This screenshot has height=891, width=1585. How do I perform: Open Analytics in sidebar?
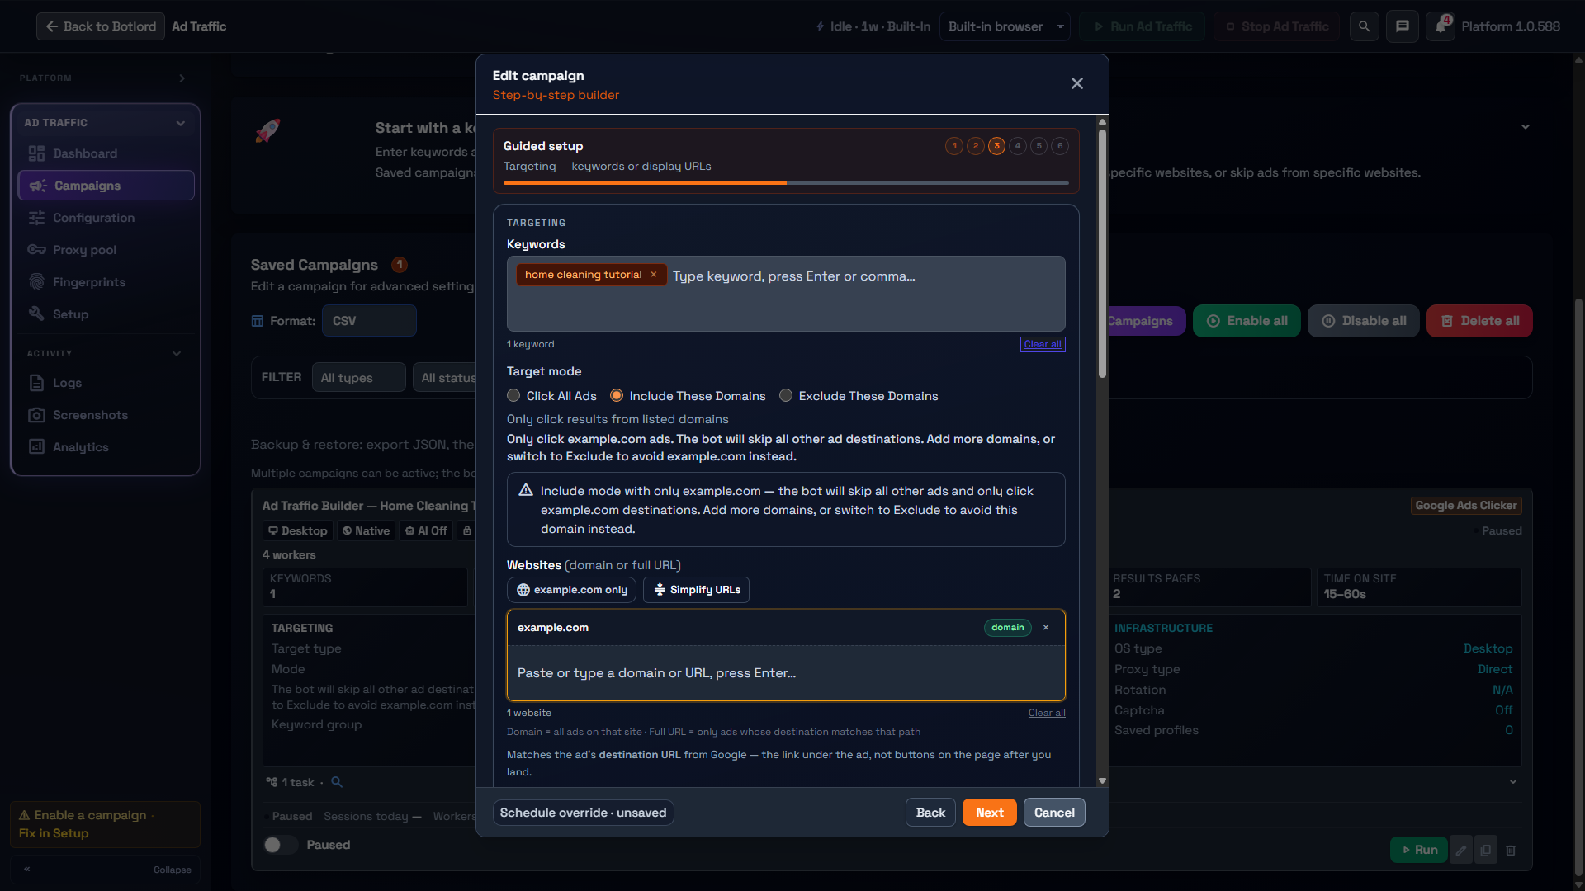(x=106, y=447)
